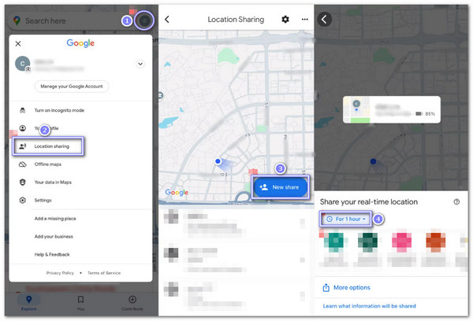The height and width of the screenshot is (321, 473).
Task: Click the profile photo camera badge
Action: pos(28,69)
